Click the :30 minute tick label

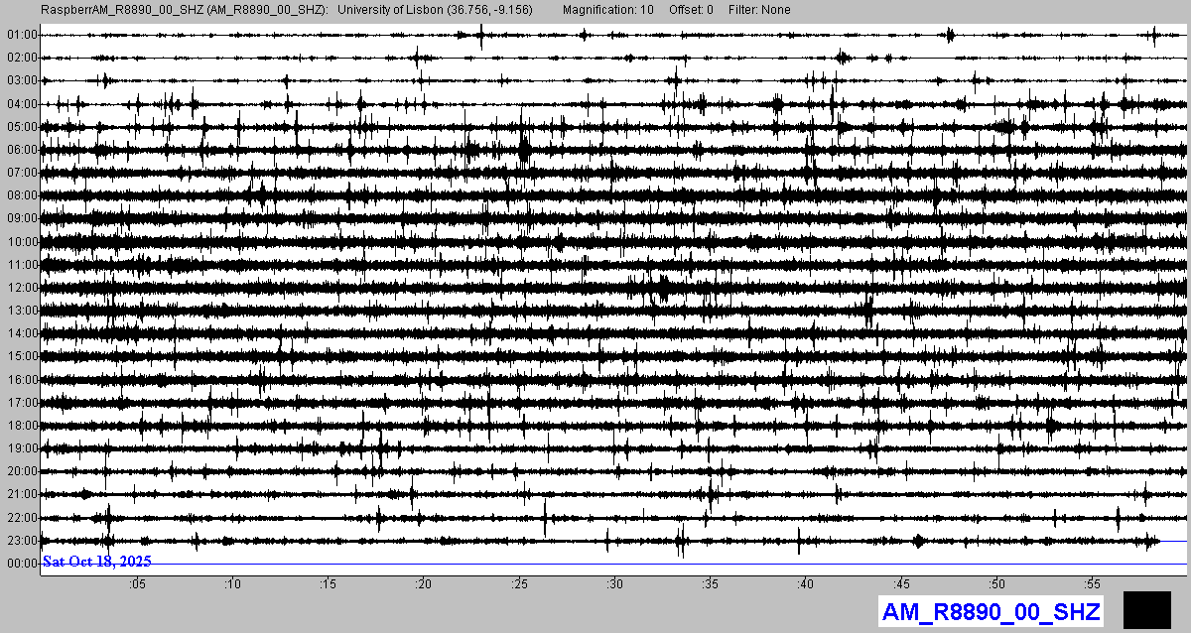[x=614, y=584]
